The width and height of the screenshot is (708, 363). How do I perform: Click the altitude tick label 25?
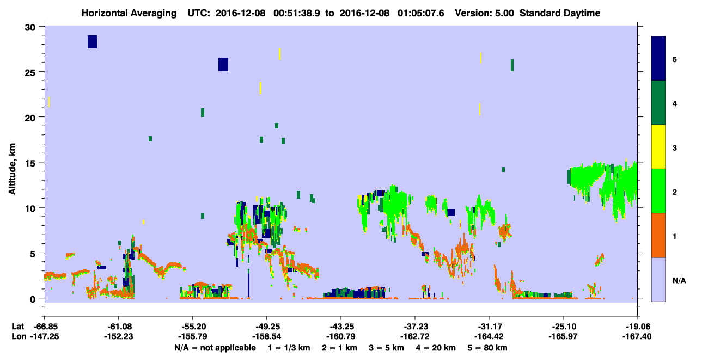31,72
